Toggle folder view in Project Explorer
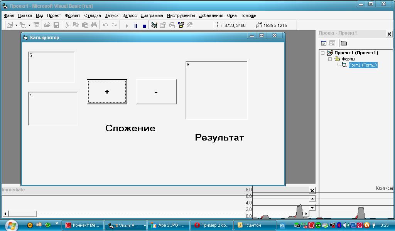 point(343,43)
